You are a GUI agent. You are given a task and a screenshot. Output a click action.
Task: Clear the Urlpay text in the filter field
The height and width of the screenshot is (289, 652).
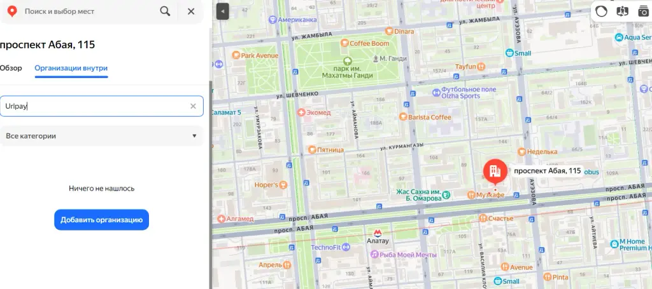click(193, 106)
